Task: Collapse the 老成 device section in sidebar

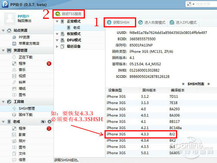Action: pyautogui.click(x=3, y=122)
